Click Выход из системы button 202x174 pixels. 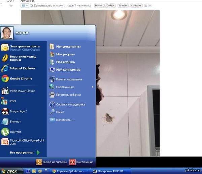click(x=51, y=162)
